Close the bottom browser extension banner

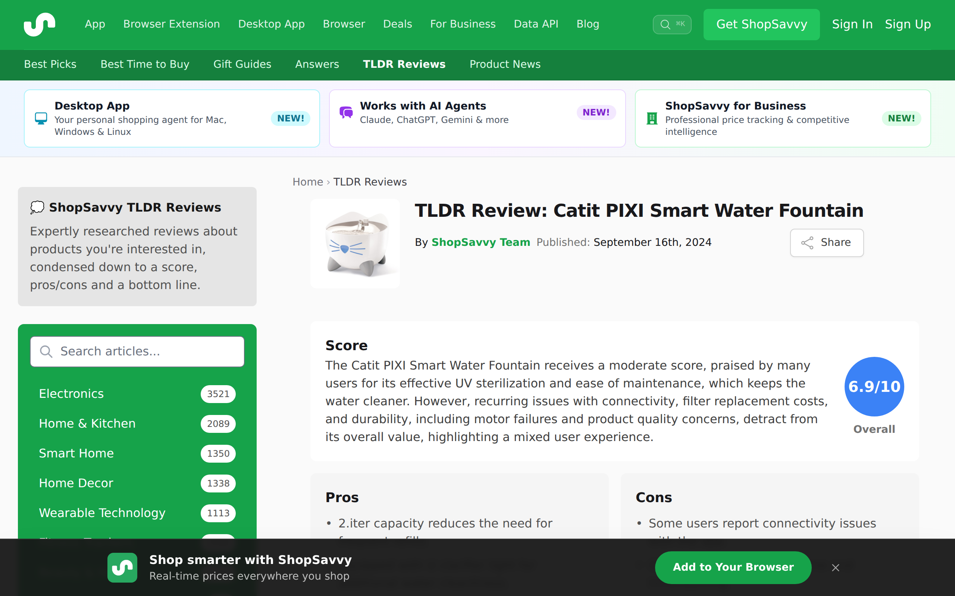coord(835,567)
